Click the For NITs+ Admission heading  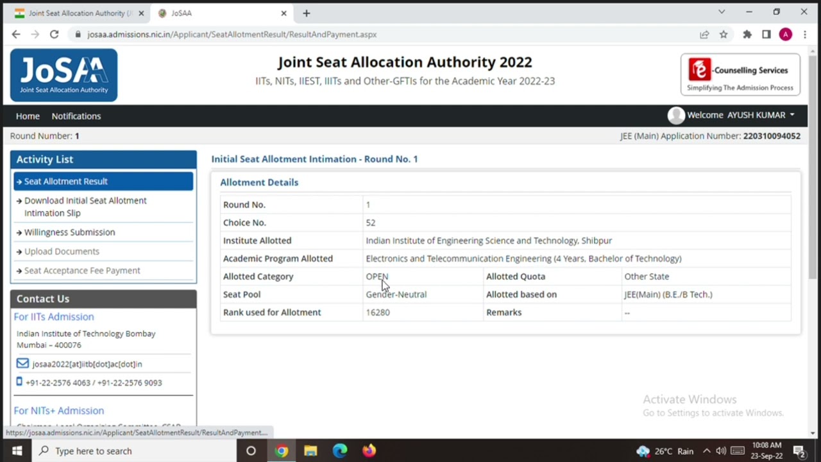click(x=59, y=411)
